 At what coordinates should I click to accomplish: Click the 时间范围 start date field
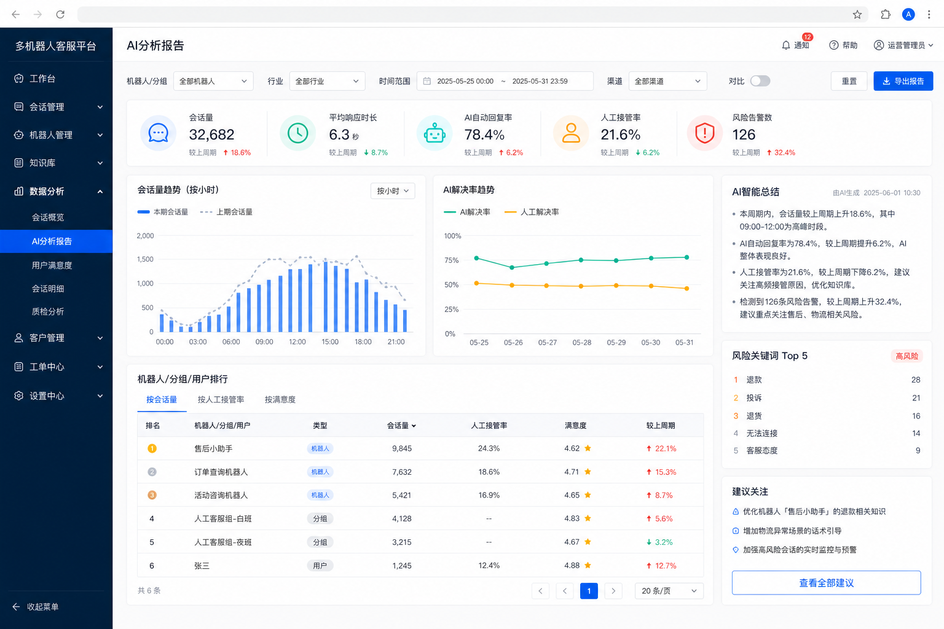tap(465, 81)
